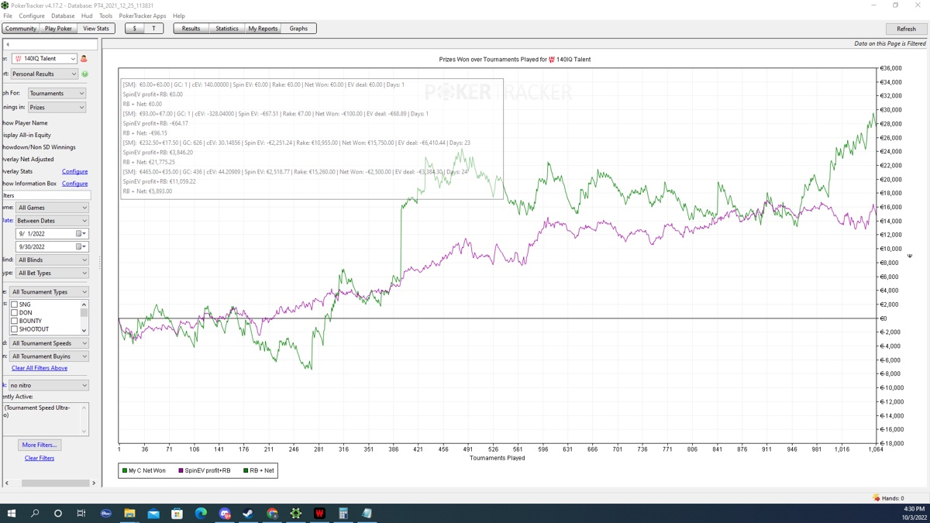Image resolution: width=930 pixels, height=523 pixels.
Task: Switch to the Statistics tab
Action: (x=227, y=29)
